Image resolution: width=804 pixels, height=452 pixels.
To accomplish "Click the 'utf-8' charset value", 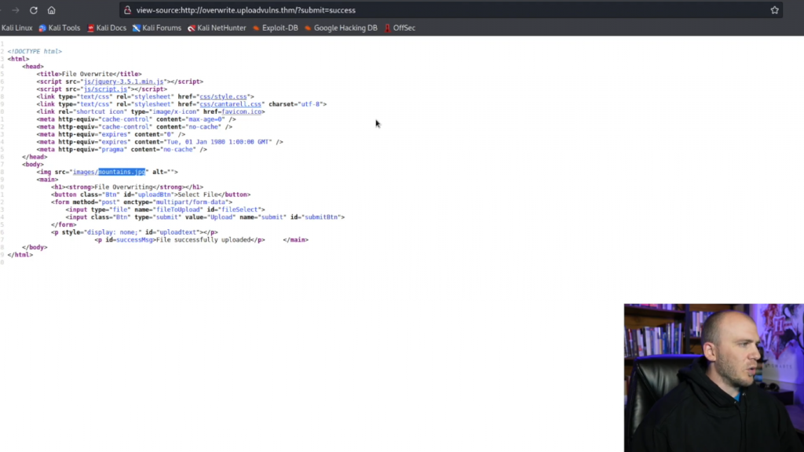I will 310,104.
